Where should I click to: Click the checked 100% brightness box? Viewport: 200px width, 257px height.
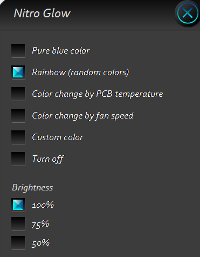(18, 205)
